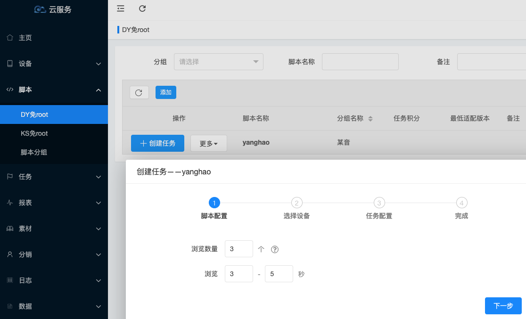
Task: Focus the 备注 search field
Action: 492,62
